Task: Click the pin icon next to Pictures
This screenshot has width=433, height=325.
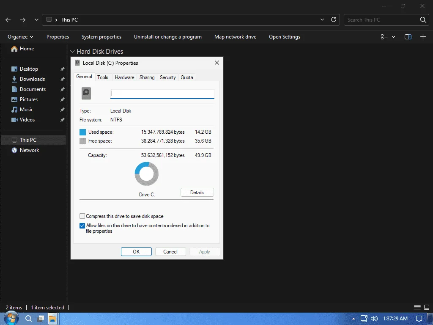Action: pos(63,99)
